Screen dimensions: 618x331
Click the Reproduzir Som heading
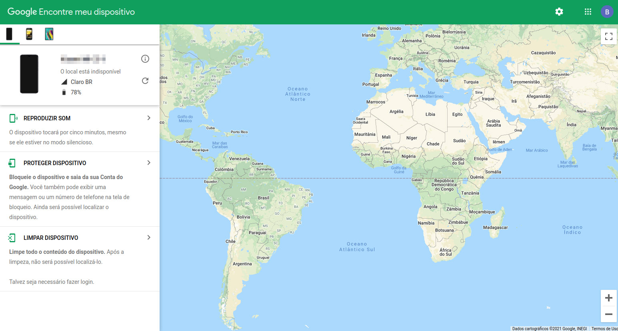coord(47,118)
